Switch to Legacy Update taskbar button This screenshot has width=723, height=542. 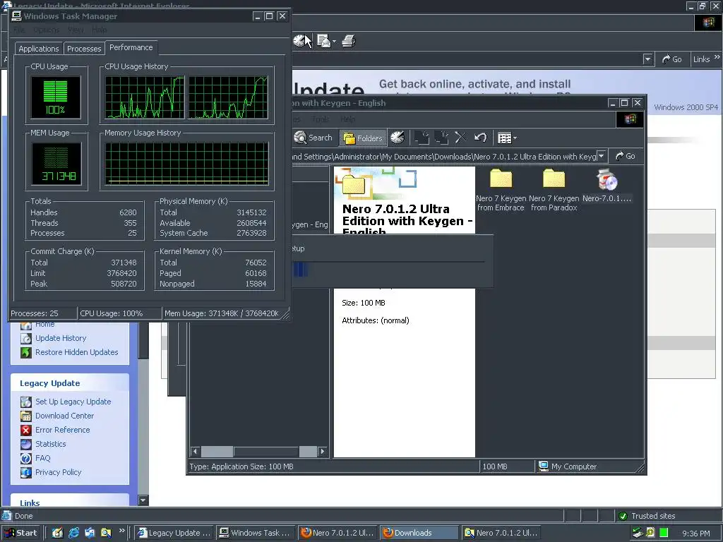pos(174,533)
